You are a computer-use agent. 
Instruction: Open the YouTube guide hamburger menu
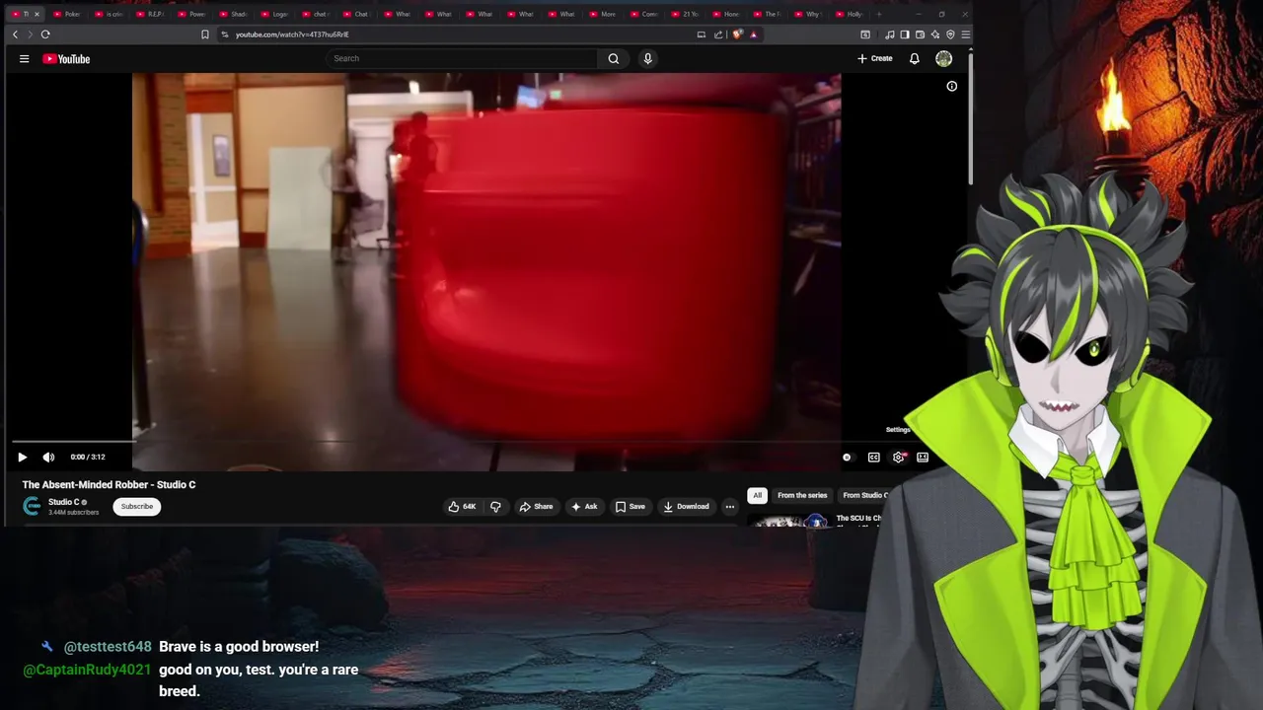tap(24, 58)
